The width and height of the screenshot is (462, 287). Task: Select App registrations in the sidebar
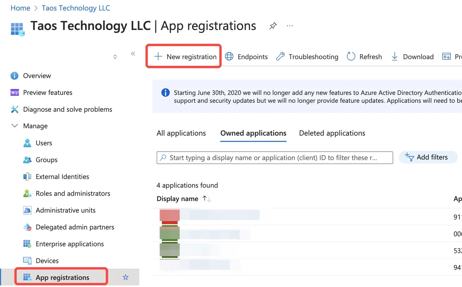(x=62, y=278)
